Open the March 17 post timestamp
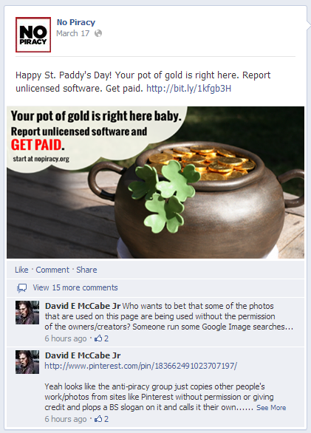Viewport: 311px width, 433px height. pos(73,33)
